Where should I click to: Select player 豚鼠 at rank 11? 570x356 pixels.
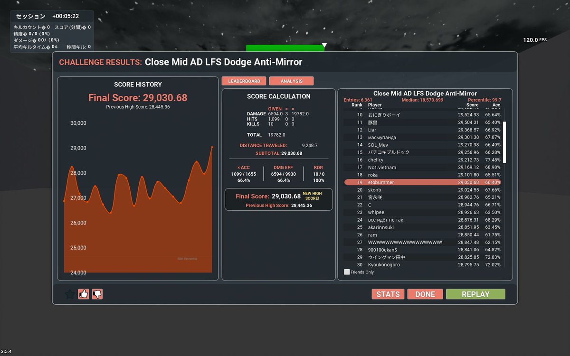[423, 122]
